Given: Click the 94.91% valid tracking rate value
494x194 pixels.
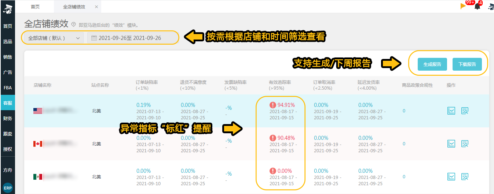Looking at the screenshot, I should coord(286,105).
